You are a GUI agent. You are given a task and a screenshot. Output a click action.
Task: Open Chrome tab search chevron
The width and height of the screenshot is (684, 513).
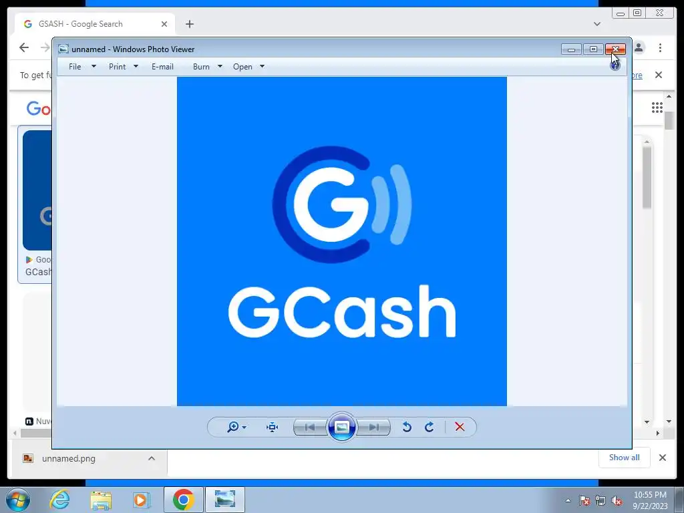(x=597, y=24)
